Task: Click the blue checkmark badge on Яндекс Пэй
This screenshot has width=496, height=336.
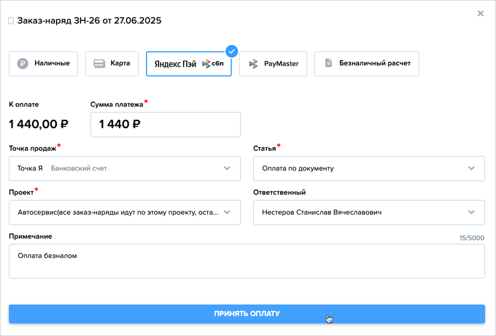Action: 232,51
